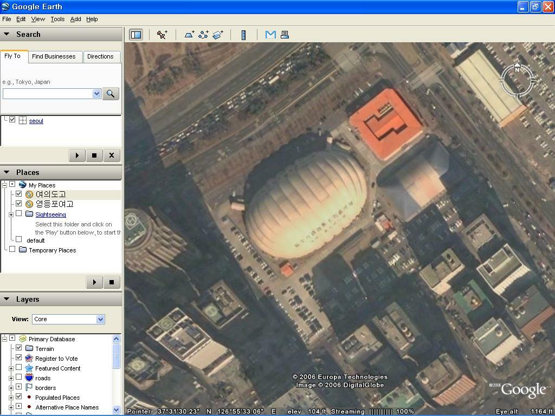Collapse the Search panel header triangle
555x416 pixels.
(7, 34)
